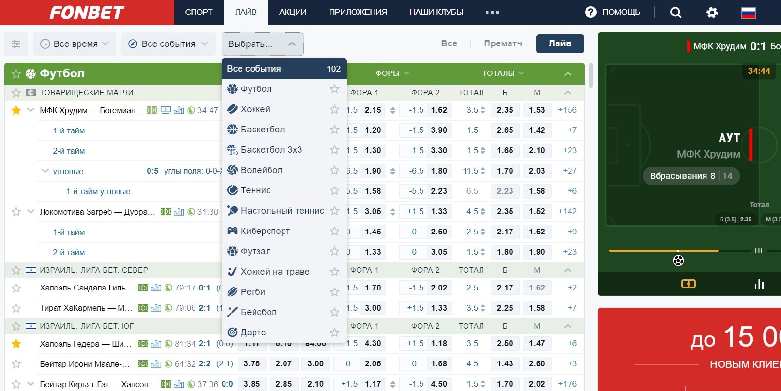The height and width of the screenshot is (391, 781).
Task: Open statistics chart icon for Тират ХаКармель match
Action: [156, 308]
